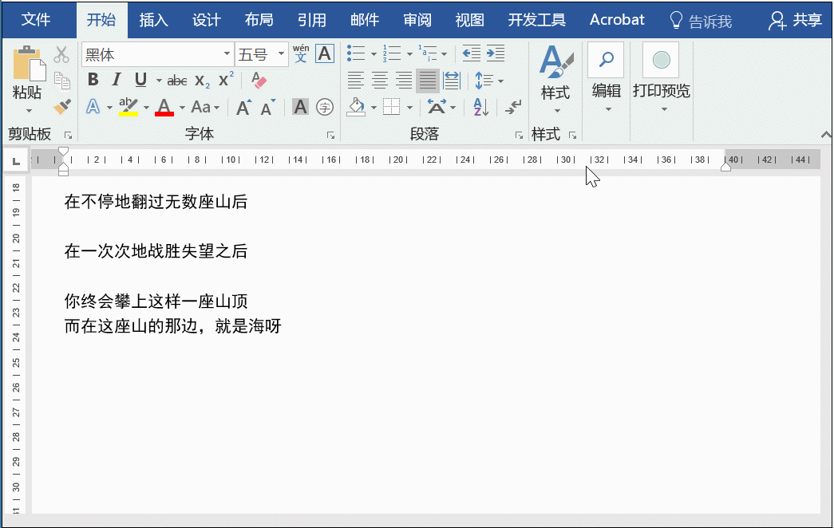834x528 pixels.
Task: Toggle Strikethrough formatting
Action: tap(177, 81)
